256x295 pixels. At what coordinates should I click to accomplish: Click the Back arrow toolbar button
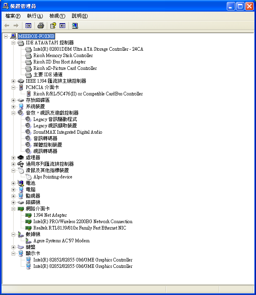click(7, 26)
